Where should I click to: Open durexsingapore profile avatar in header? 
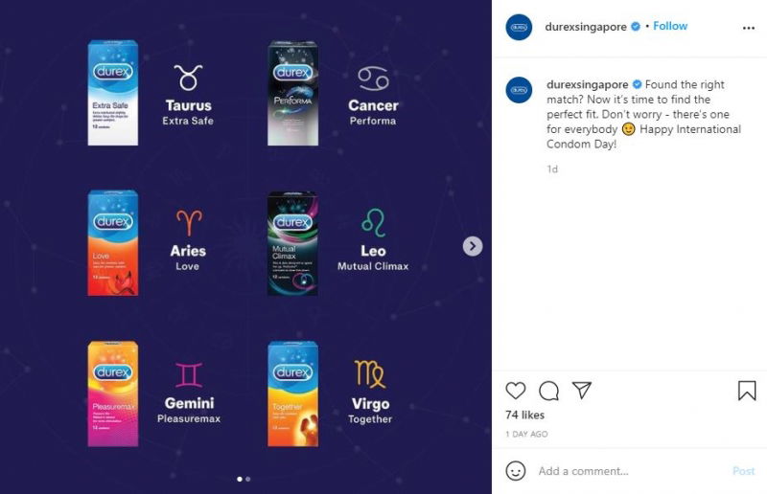(519, 28)
